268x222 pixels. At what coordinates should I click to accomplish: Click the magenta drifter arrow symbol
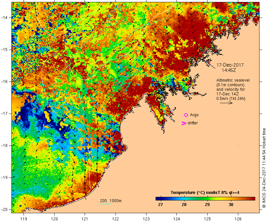click(184, 123)
